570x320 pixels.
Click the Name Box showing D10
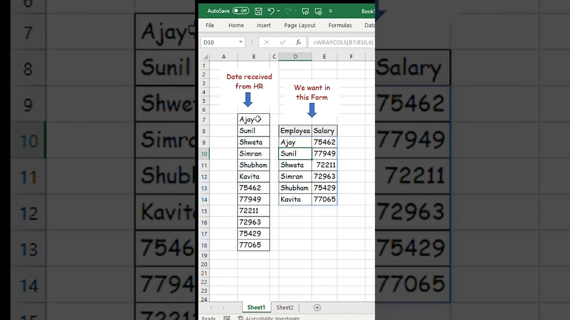pos(219,42)
